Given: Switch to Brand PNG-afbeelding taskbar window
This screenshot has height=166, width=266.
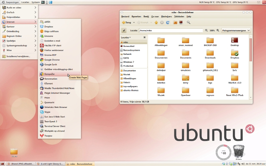Looking at the screenshot, I should coord(21,164).
